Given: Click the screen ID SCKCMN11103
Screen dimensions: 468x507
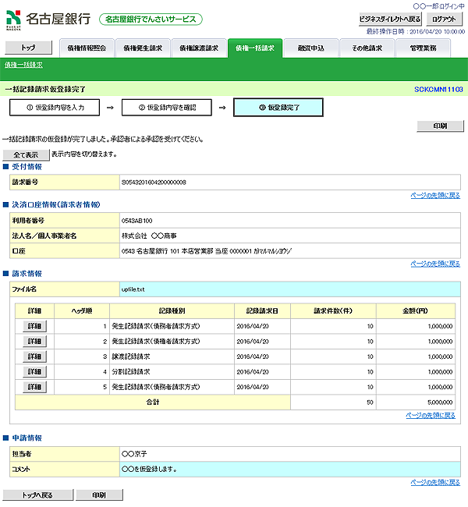Looking at the screenshot, I should [x=438, y=90].
